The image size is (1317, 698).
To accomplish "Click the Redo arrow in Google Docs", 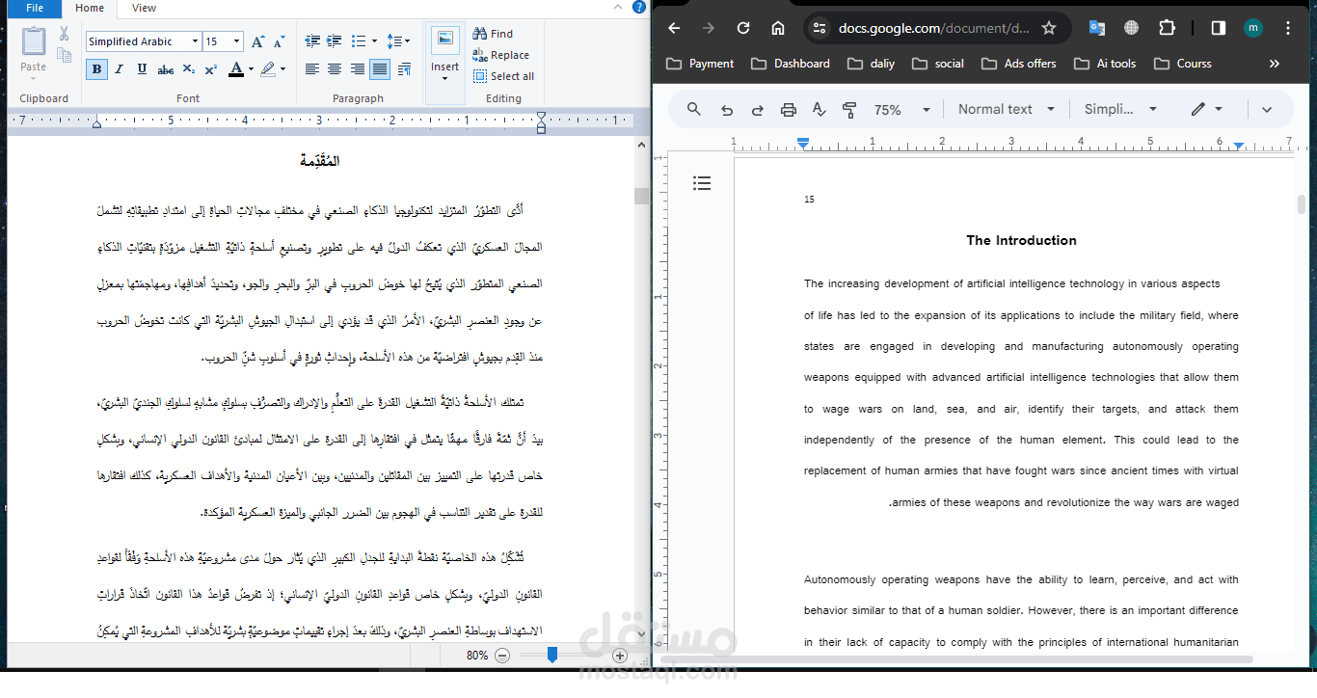I will 758,110.
